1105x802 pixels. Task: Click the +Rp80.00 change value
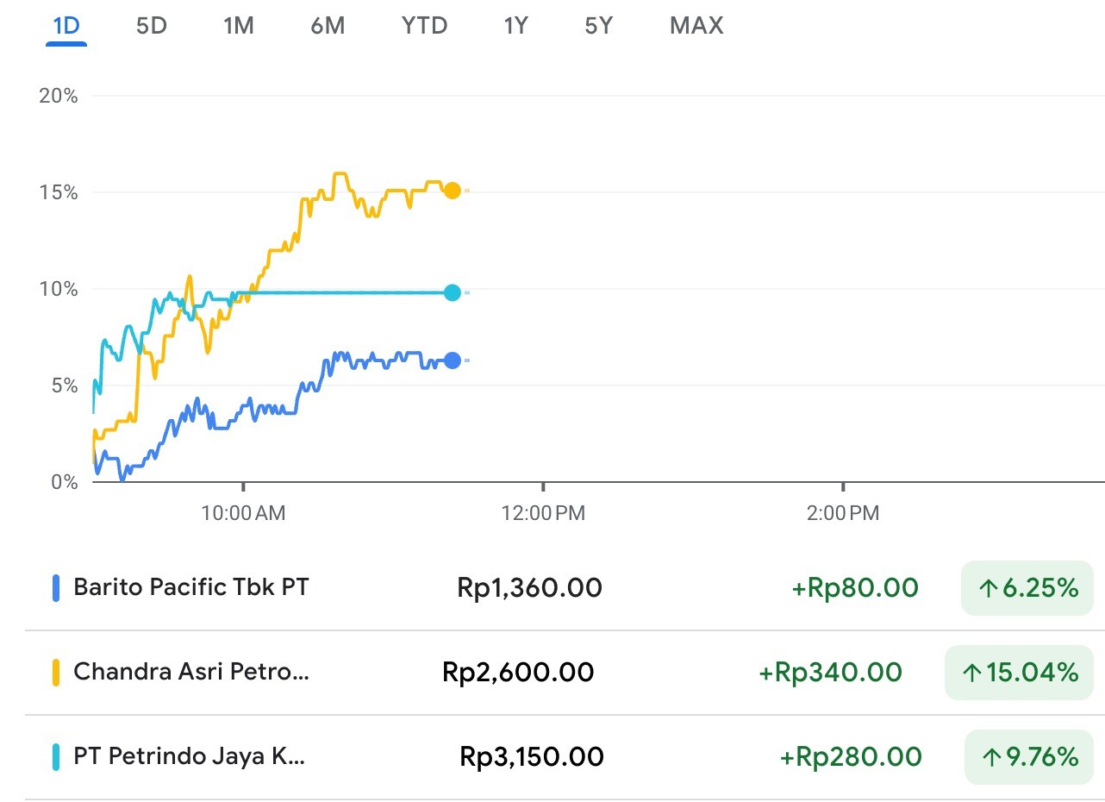coord(855,588)
